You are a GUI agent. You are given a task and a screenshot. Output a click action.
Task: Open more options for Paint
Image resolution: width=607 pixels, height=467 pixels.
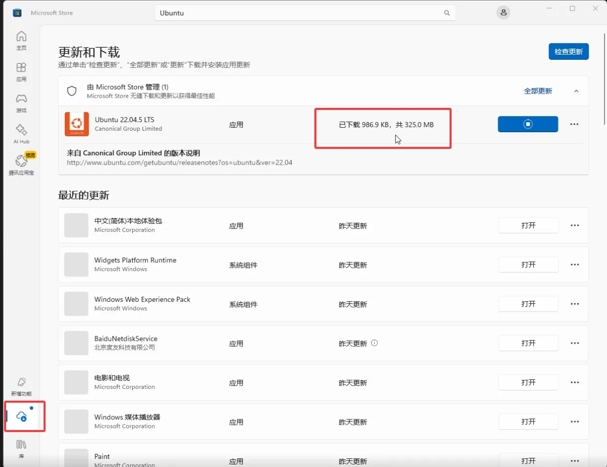coord(575,461)
